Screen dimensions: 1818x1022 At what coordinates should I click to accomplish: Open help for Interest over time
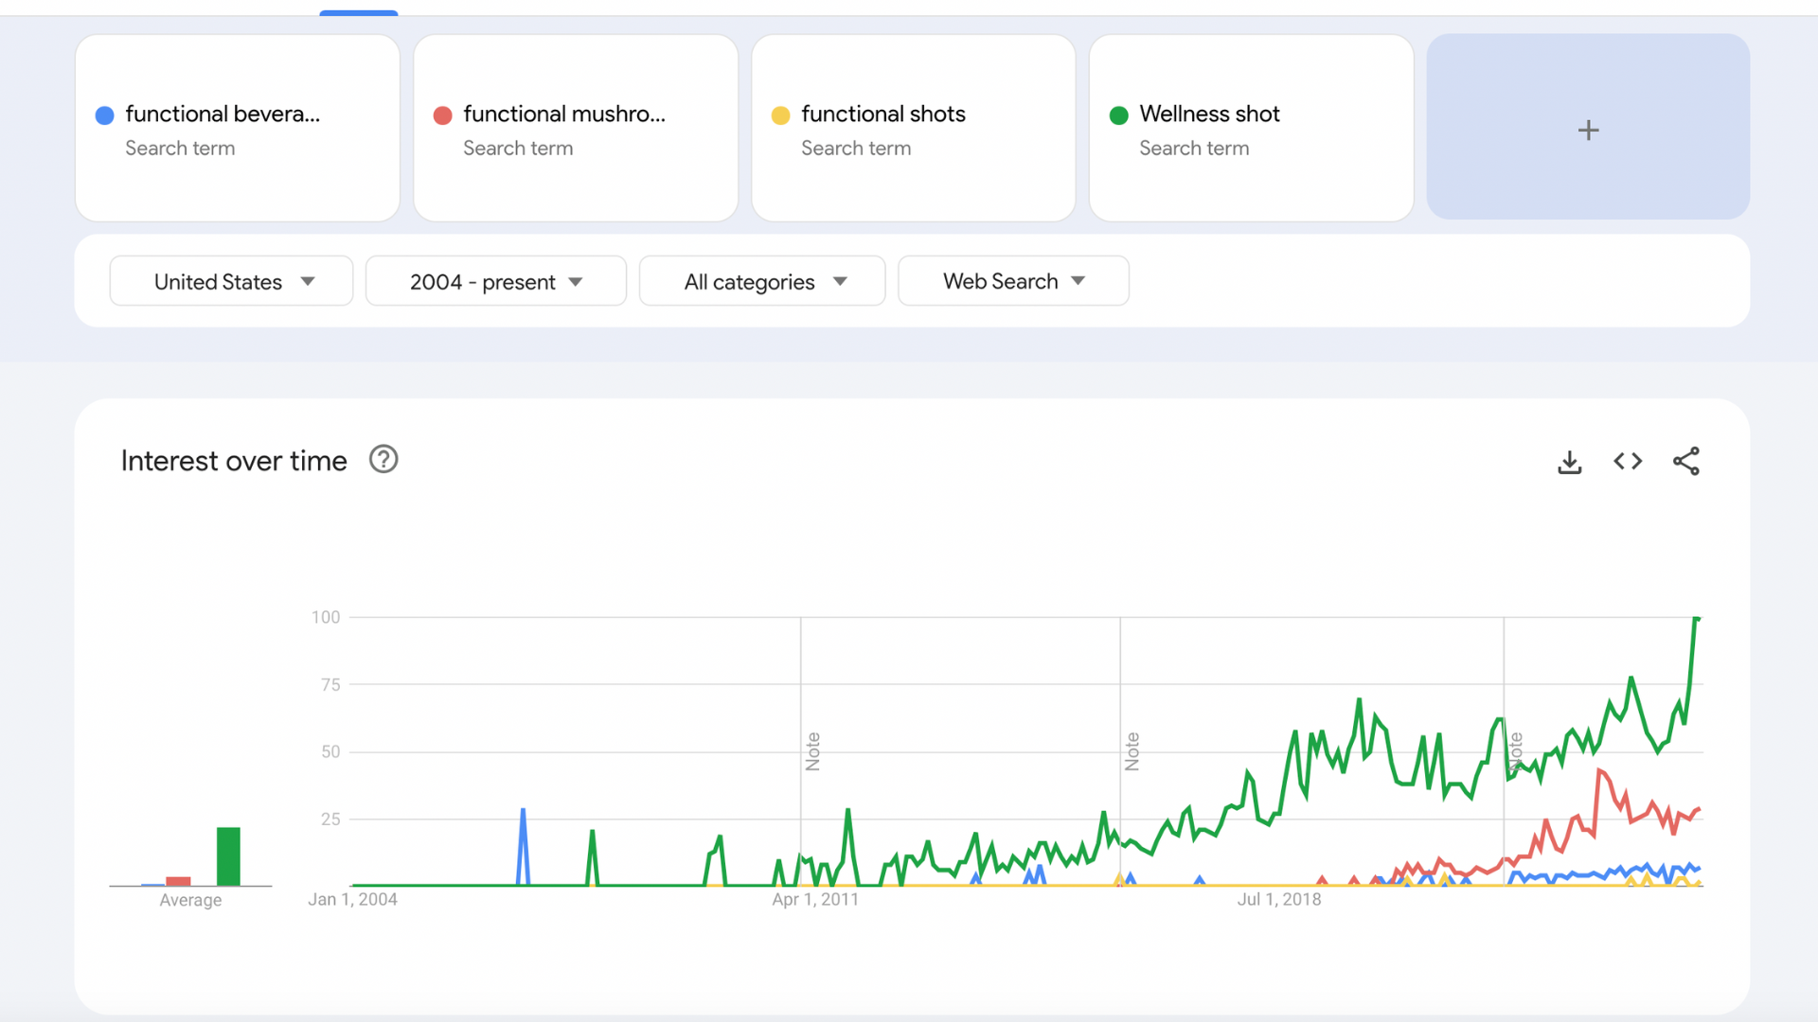point(383,460)
